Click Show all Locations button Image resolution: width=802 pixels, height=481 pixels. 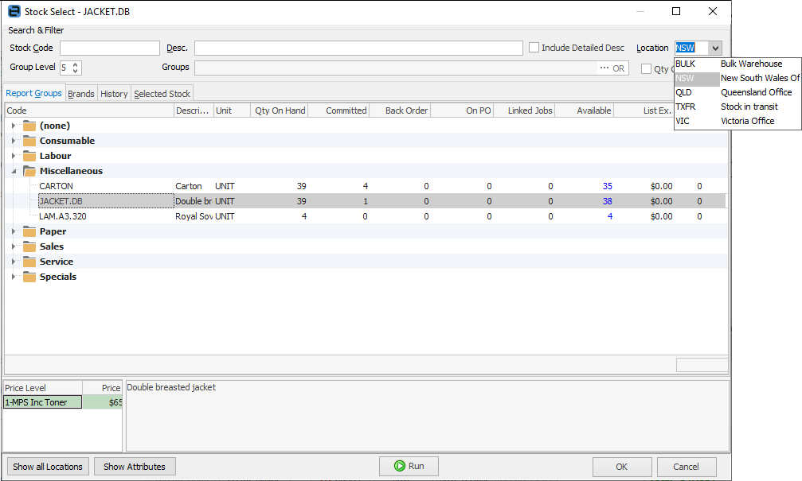pos(48,467)
